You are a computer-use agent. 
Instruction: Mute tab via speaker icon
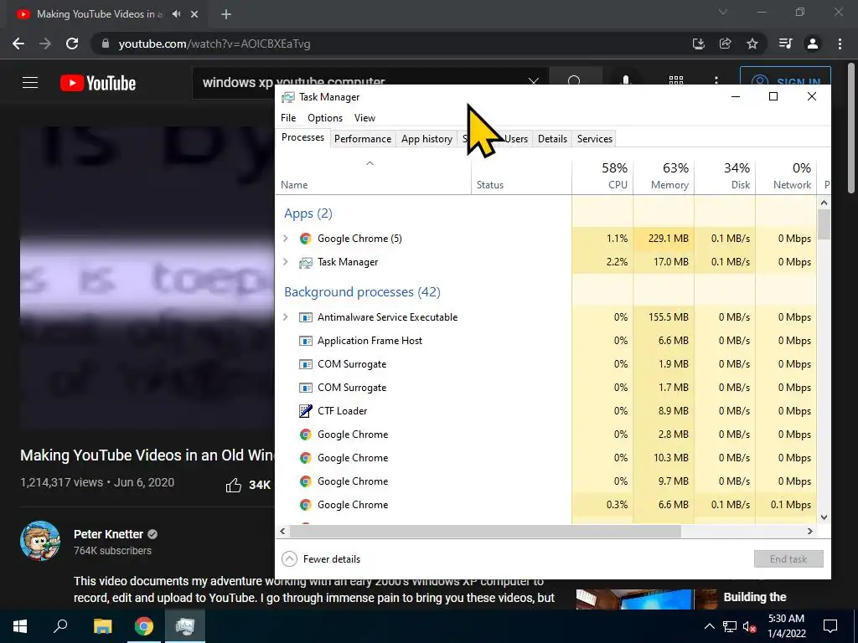tap(176, 14)
